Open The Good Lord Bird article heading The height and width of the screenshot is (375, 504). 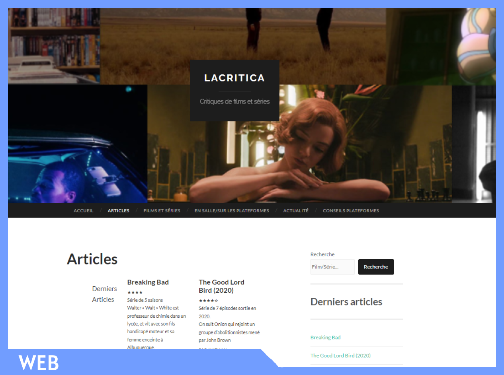[221, 286]
